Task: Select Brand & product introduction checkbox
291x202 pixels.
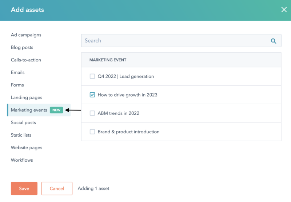Action: (92, 132)
